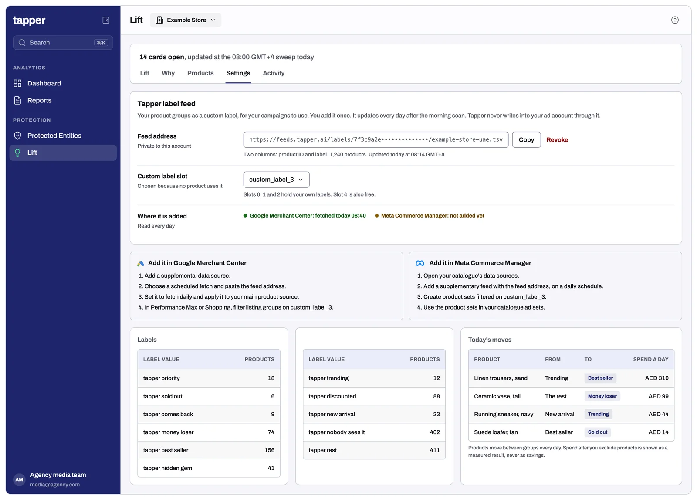Open Dashboard in the sidebar
Image resolution: width=697 pixels, height=500 pixels.
(x=63, y=83)
